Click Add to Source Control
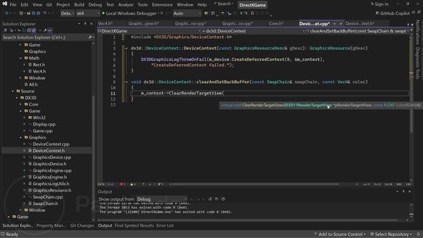The image size is (423, 238). click(x=340, y=234)
